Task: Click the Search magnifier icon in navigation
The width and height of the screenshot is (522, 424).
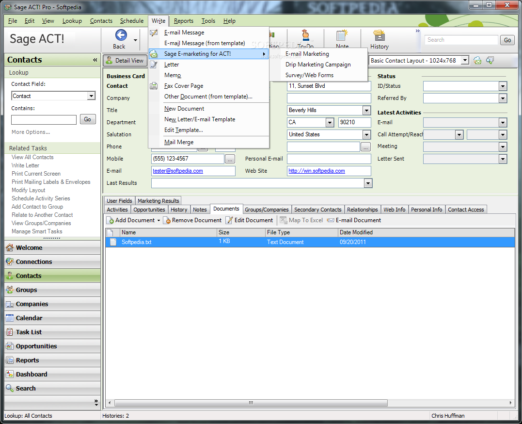Action: click(10, 388)
